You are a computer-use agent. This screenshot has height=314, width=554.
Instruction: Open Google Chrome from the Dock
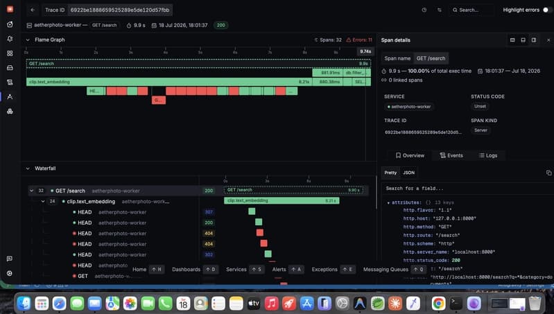(438, 303)
